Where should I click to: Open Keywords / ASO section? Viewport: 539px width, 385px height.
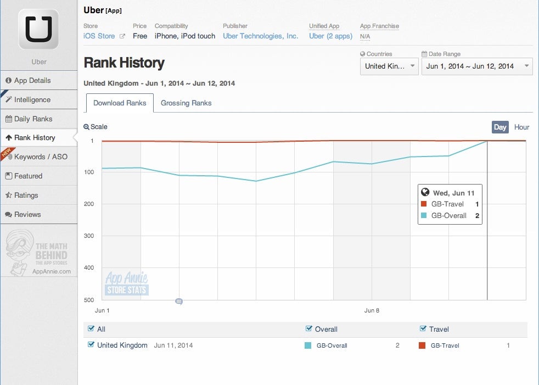[39, 157]
